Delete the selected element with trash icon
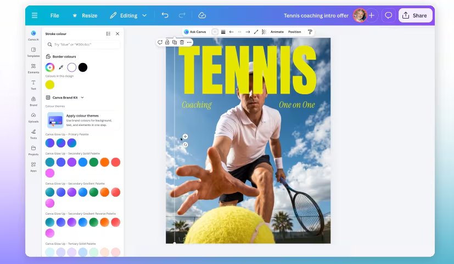 pos(182,42)
